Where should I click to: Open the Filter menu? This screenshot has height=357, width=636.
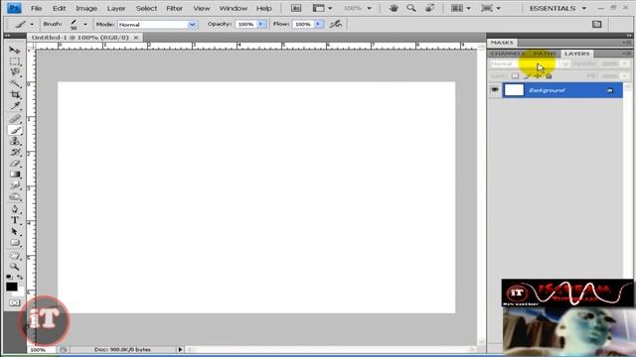175,8
